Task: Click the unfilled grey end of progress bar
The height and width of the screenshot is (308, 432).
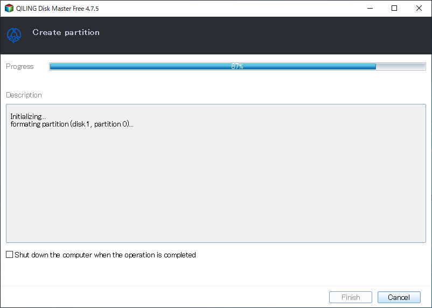Action: (x=401, y=66)
